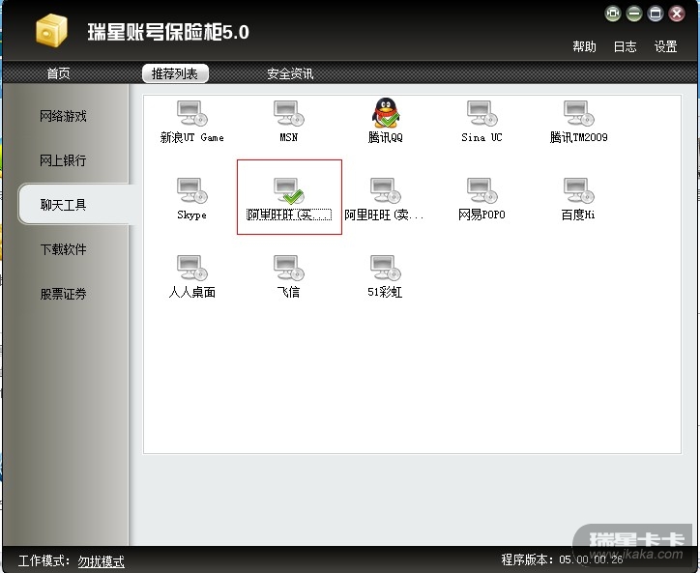Open the 安全资讯 tab

(x=290, y=73)
